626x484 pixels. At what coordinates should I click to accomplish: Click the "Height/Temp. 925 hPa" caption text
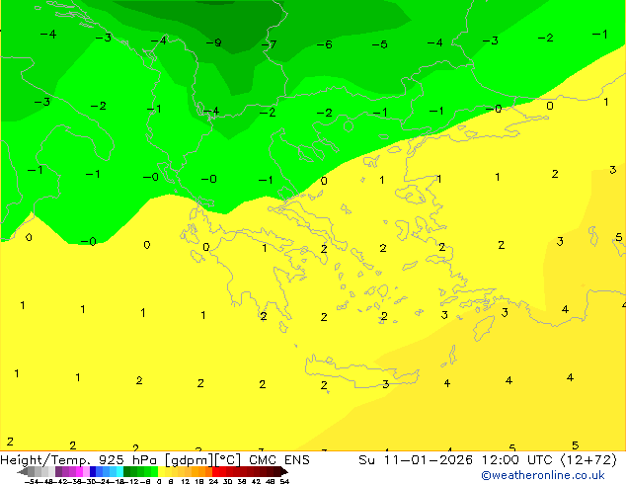(x=79, y=460)
